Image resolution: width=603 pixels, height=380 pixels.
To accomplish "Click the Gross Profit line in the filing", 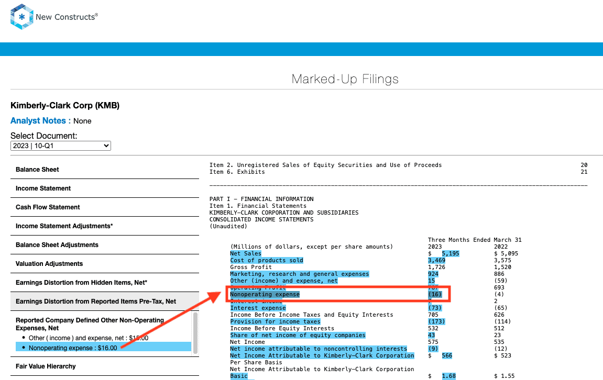I will pos(251,267).
